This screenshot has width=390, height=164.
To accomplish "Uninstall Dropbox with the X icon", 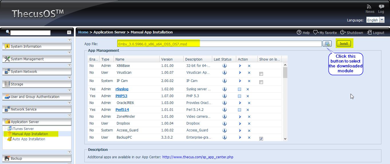I will tap(249, 124).
